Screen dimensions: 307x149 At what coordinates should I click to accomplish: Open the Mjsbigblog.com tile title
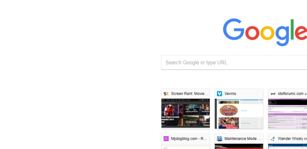(189, 139)
